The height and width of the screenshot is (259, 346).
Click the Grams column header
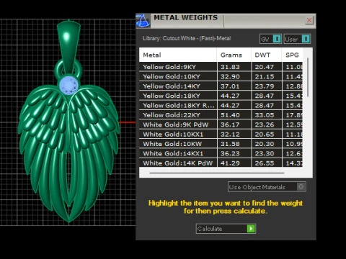pos(234,55)
